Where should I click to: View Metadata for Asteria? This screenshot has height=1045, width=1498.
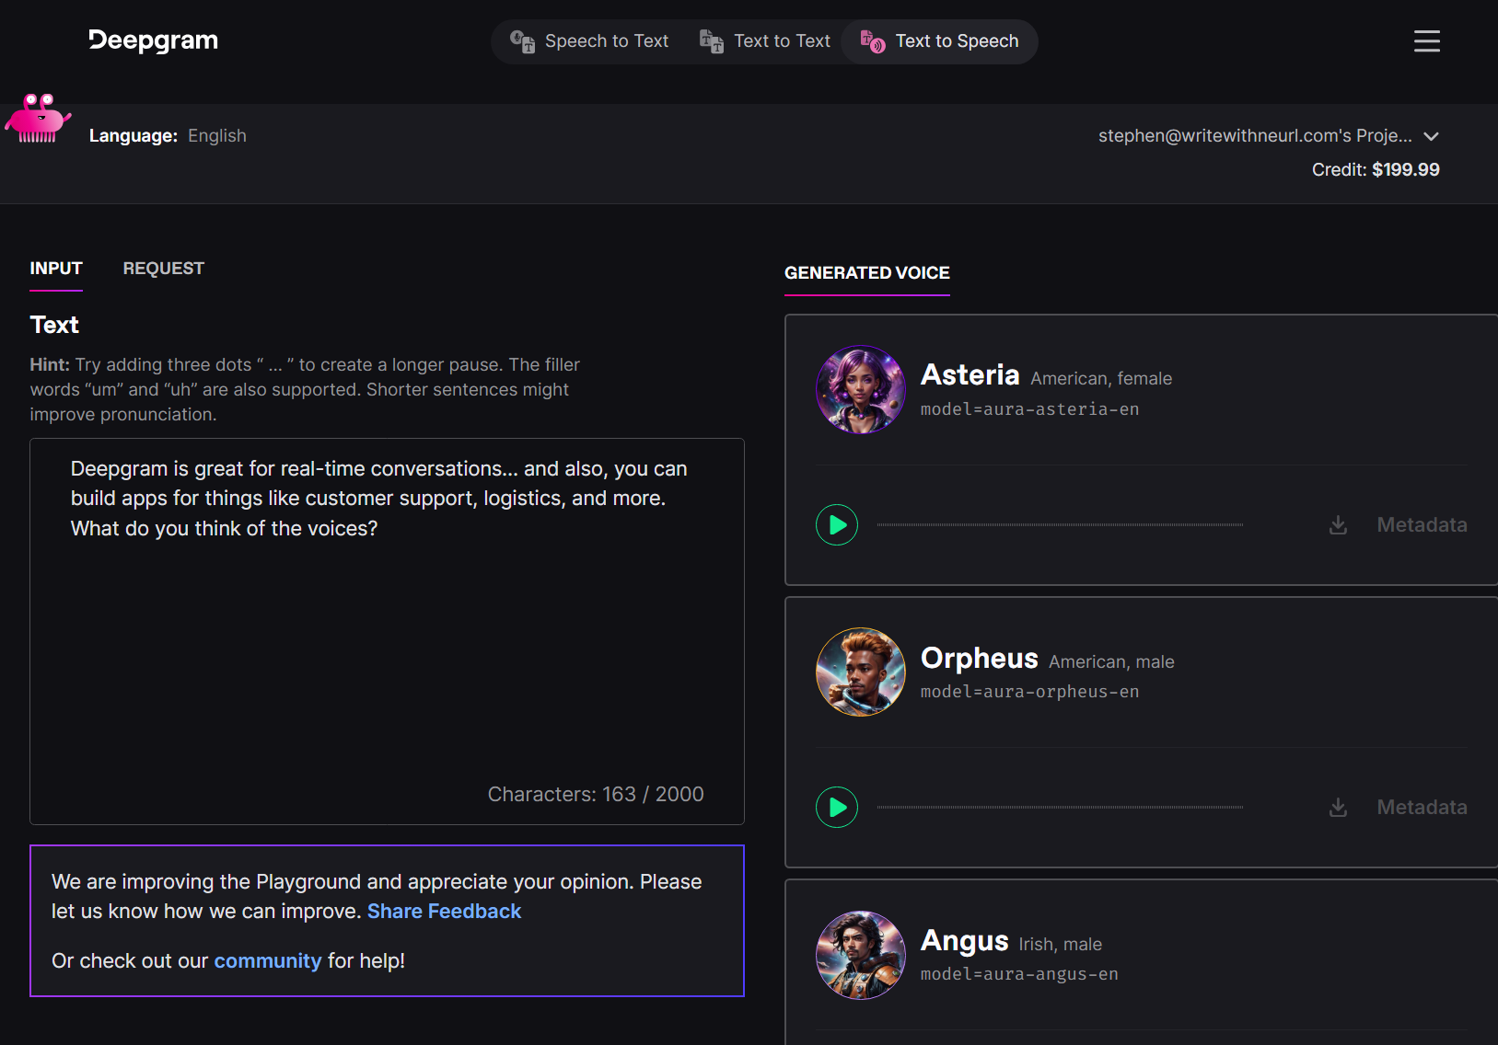pos(1422,525)
